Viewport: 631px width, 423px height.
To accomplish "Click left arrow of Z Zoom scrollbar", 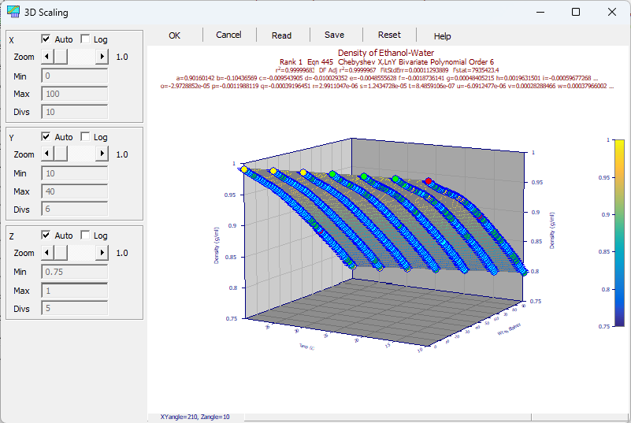I will pos(47,253).
